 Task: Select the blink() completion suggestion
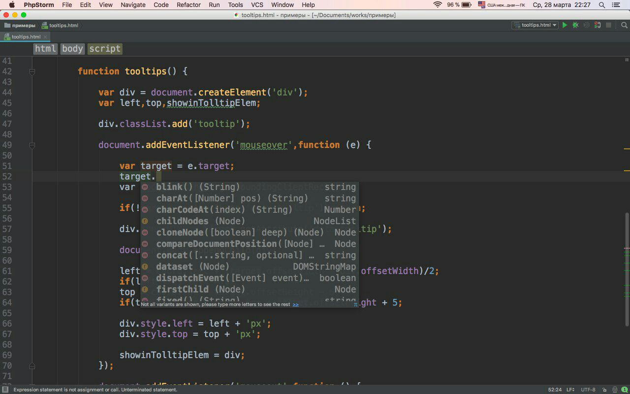249,187
